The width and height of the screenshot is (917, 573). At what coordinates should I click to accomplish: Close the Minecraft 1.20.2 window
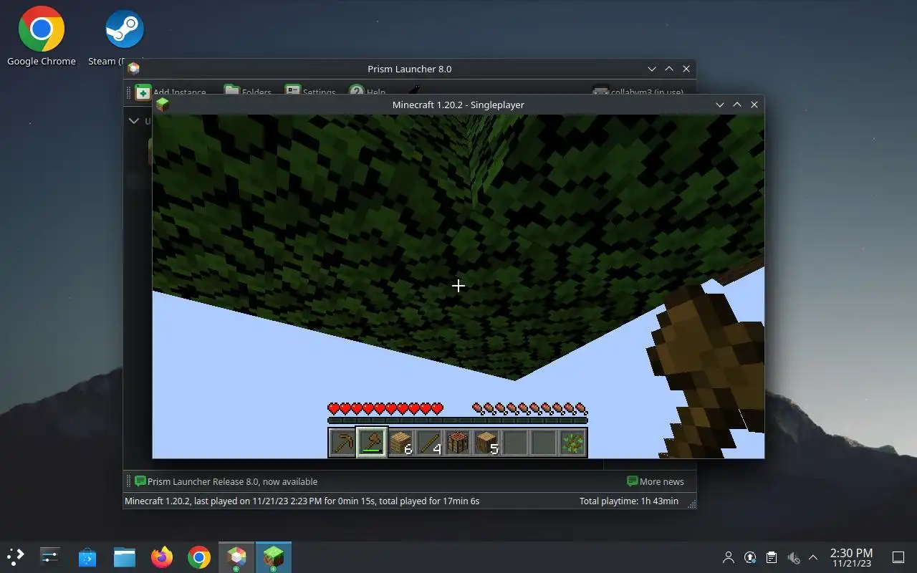point(754,105)
